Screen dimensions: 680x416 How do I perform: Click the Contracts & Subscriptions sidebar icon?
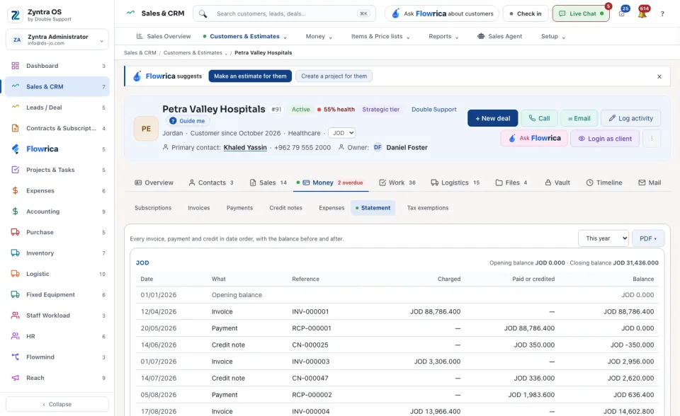[x=15, y=128]
